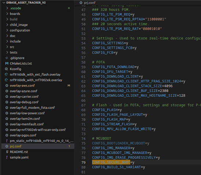Open overlay-aws.conf from the file tree
Image resolution: width=201 pixels, height=175 pixels.
tap(22, 85)
